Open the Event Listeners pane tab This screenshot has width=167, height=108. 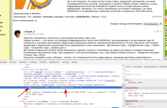tap(151, 67)
